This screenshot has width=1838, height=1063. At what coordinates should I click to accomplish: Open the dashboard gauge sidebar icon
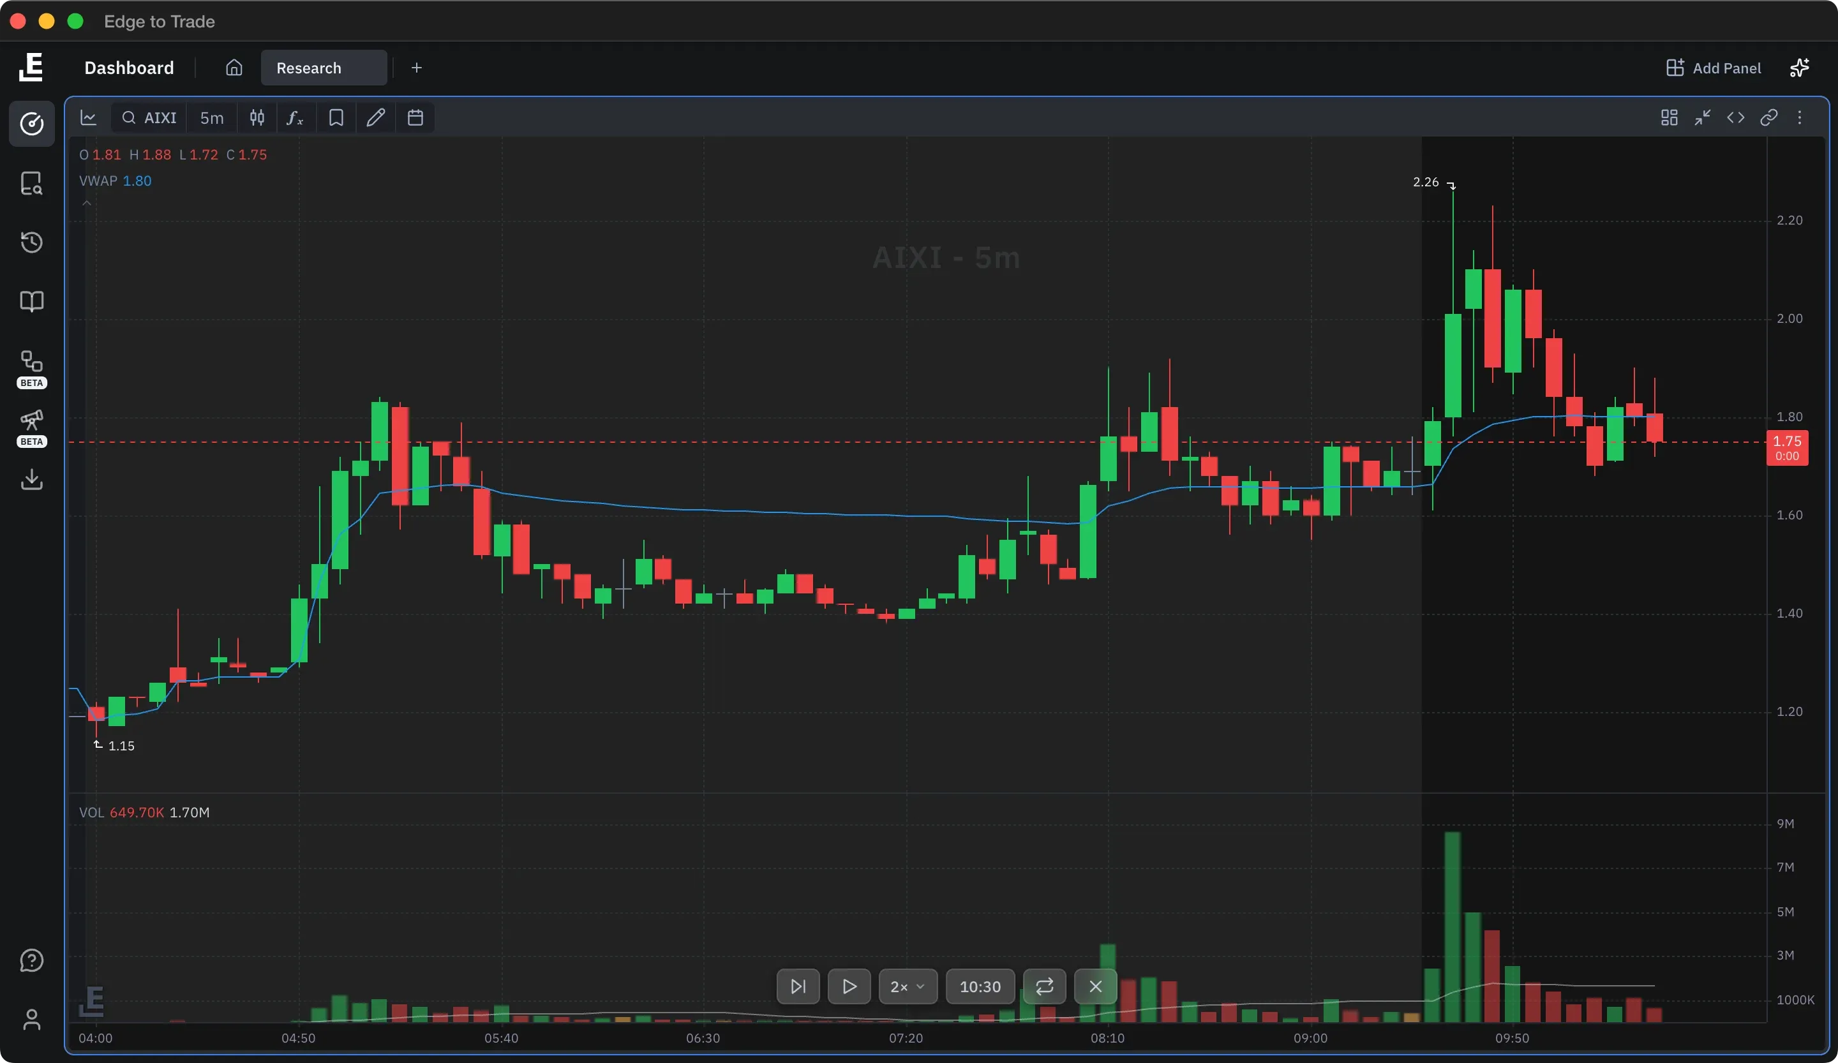[x=31, y=124]
